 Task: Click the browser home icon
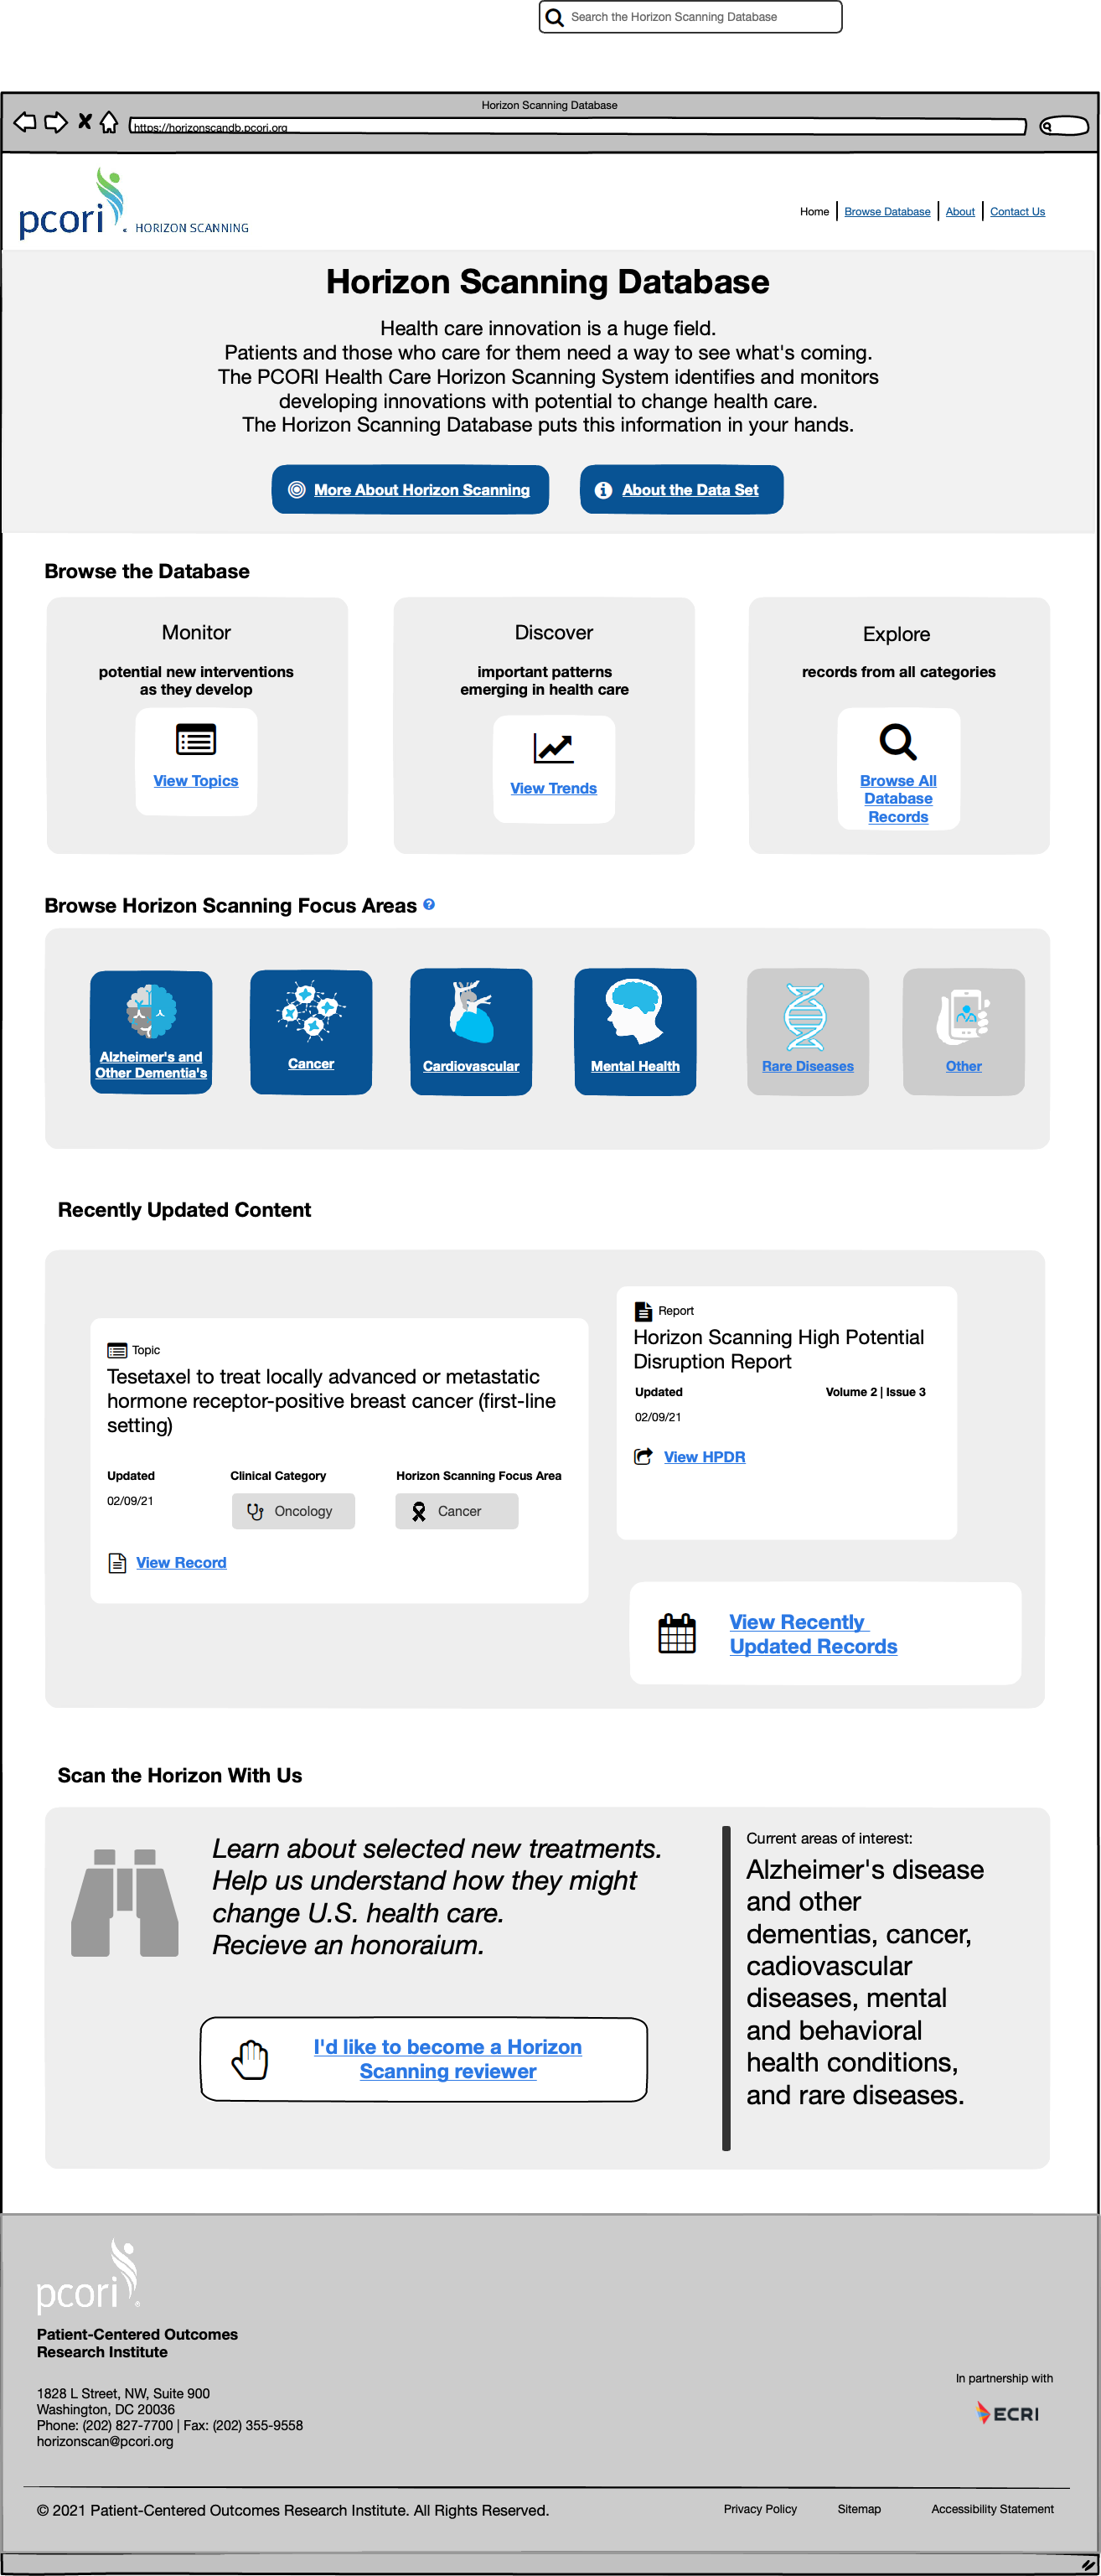click(x=109, y=122)
